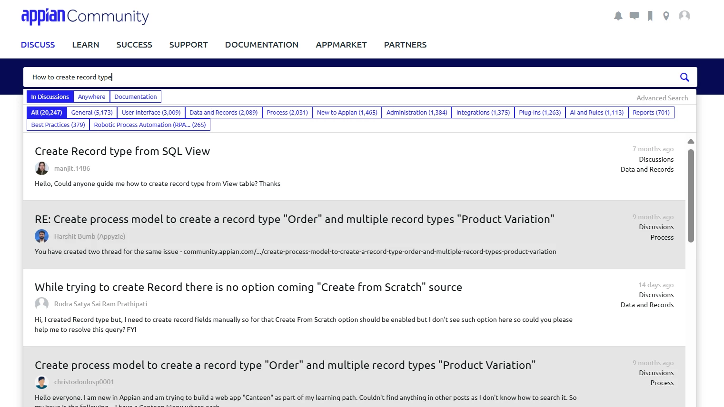Screen dimensions: 724x407
Task: View Harshit Bumb (Appyzie) profile name link
Action: click(x=89, y=236)
